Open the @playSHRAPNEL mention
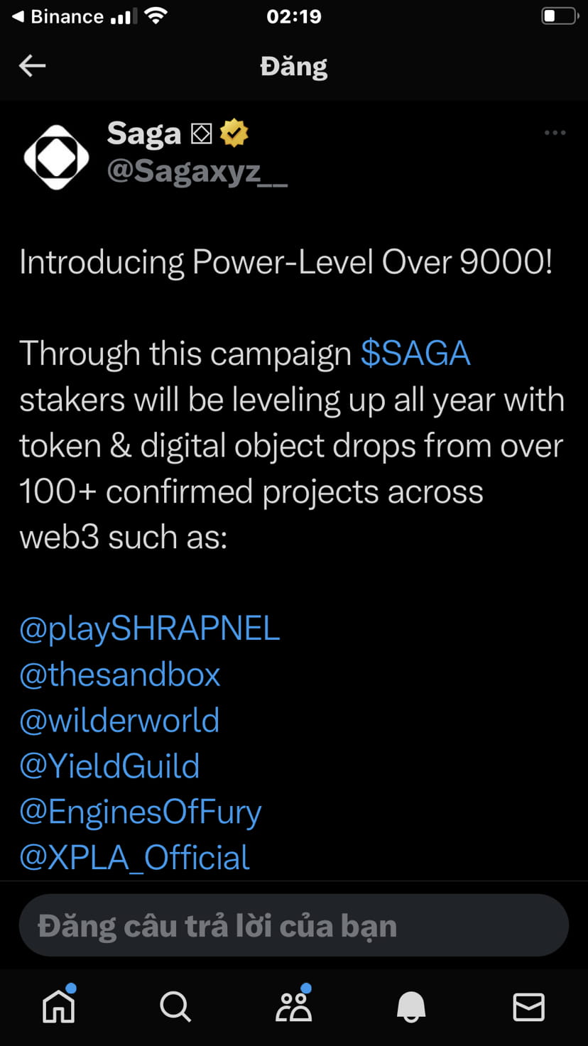The width and height of the screenshot is (588, 1046). coord(149,628)
